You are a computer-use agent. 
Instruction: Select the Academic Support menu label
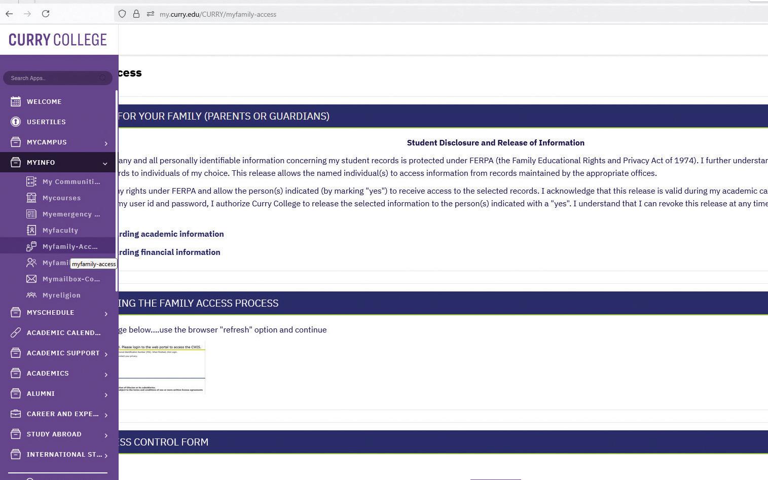(63, 353)
